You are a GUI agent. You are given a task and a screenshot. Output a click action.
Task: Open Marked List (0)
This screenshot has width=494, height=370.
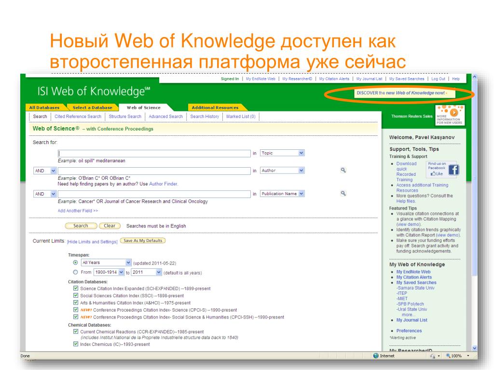(241, 117)
